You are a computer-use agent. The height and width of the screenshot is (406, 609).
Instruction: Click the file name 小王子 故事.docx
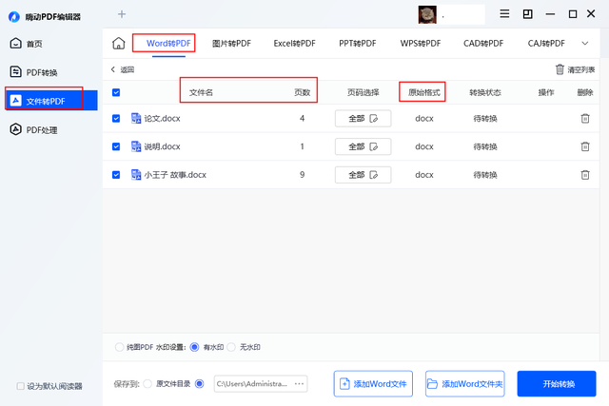pyautogui.click(x=175, y=175)
